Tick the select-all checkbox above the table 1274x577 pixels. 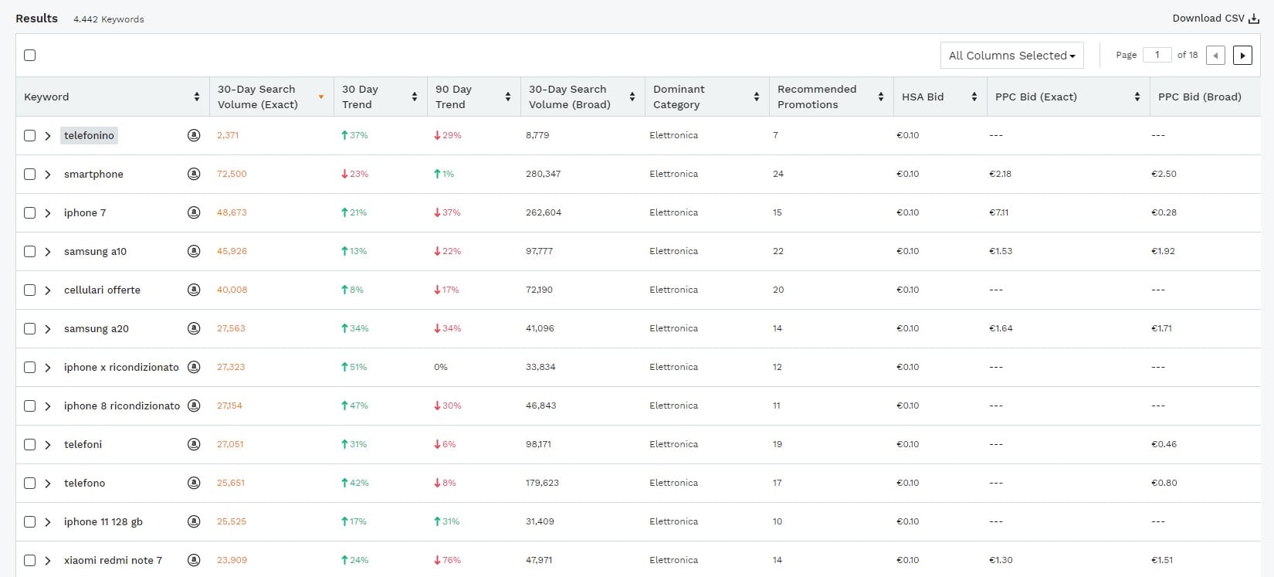coord(29,56)
